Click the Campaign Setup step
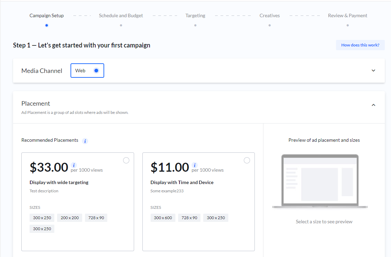391x257 pixels. [x=46, y=15]
